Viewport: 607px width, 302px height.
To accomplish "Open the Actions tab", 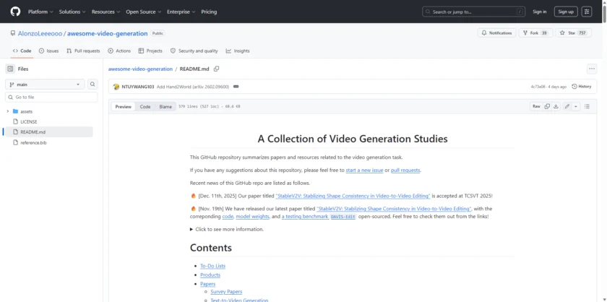I will point(119,51).
